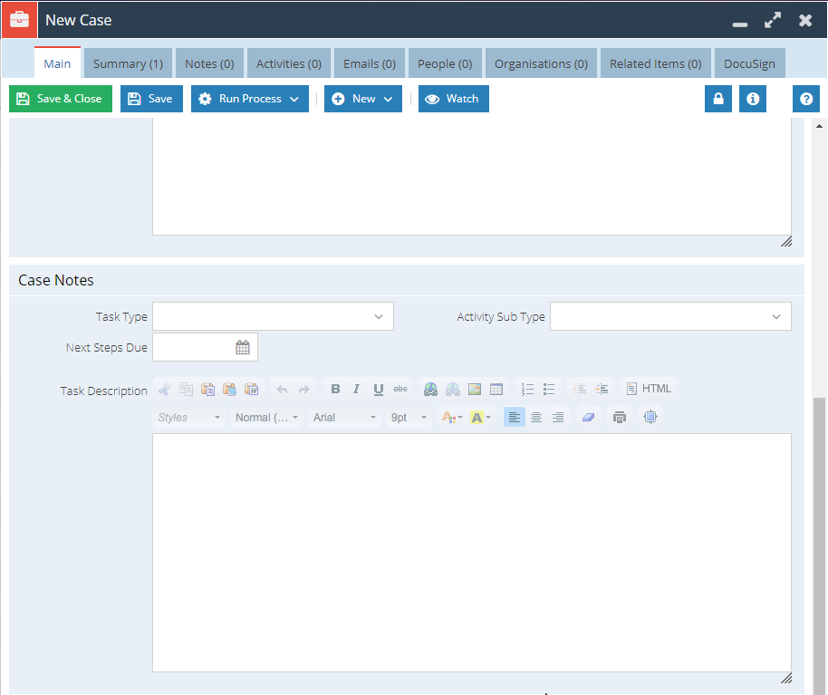Viewport: 828px width, 695px height.
Task: Apply bold formatting to the text
Action: (335, 390)
